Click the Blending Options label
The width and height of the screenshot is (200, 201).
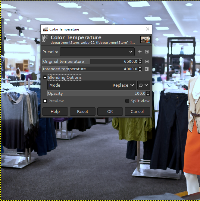[x=65, y=78]
